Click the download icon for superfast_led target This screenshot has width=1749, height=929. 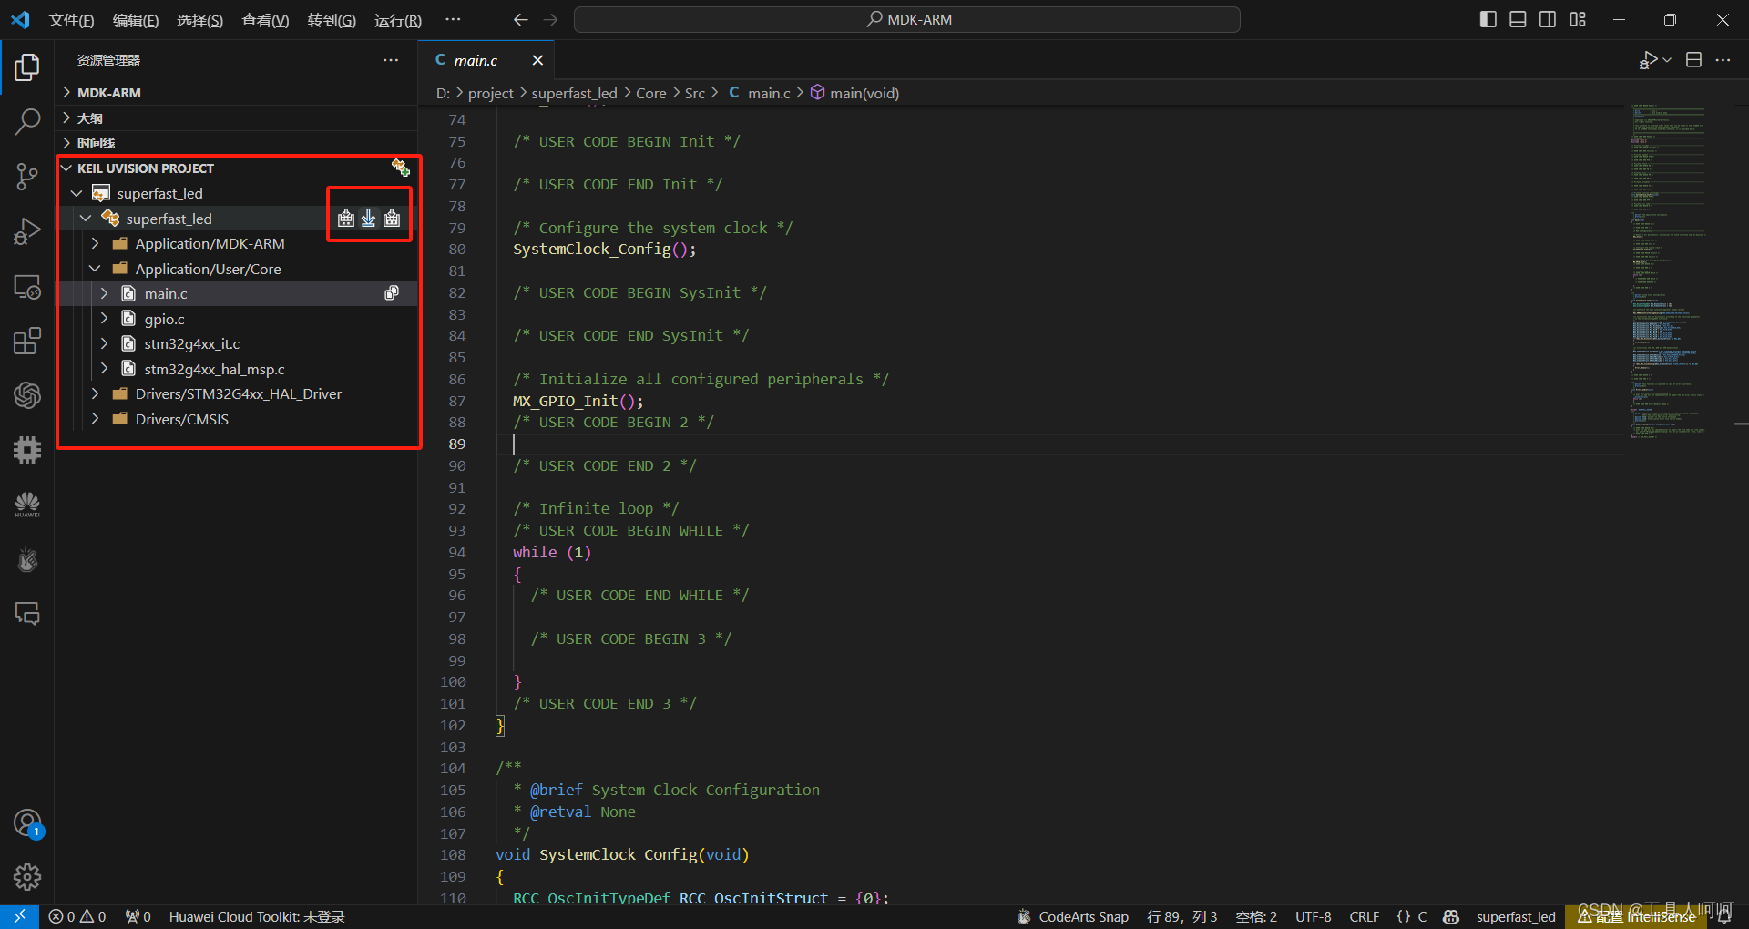[369, 219]
